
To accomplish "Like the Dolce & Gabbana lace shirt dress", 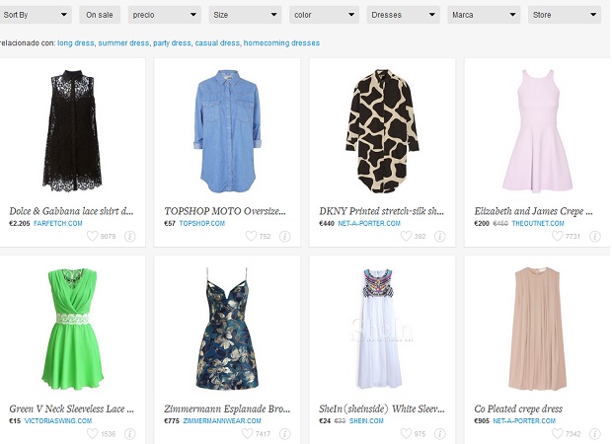I will coord(92,236).
